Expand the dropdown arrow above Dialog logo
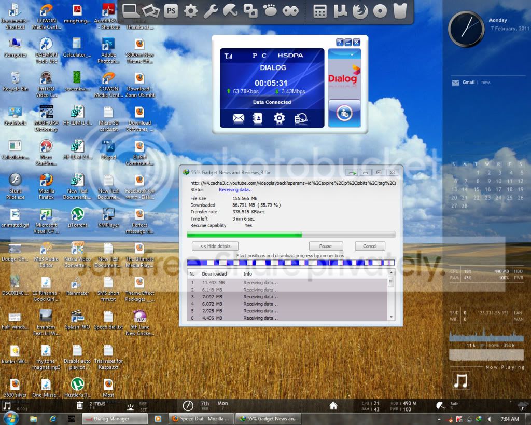Image resolution: width=531 pixels, height=425 pixels. [x=344, y=54]
